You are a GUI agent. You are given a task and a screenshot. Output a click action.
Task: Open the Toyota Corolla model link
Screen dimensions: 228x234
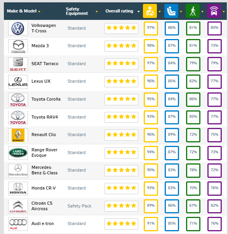click(x=46, y=99)
